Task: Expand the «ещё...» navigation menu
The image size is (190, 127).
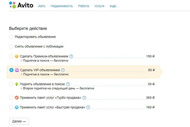Action: (114, 6)
